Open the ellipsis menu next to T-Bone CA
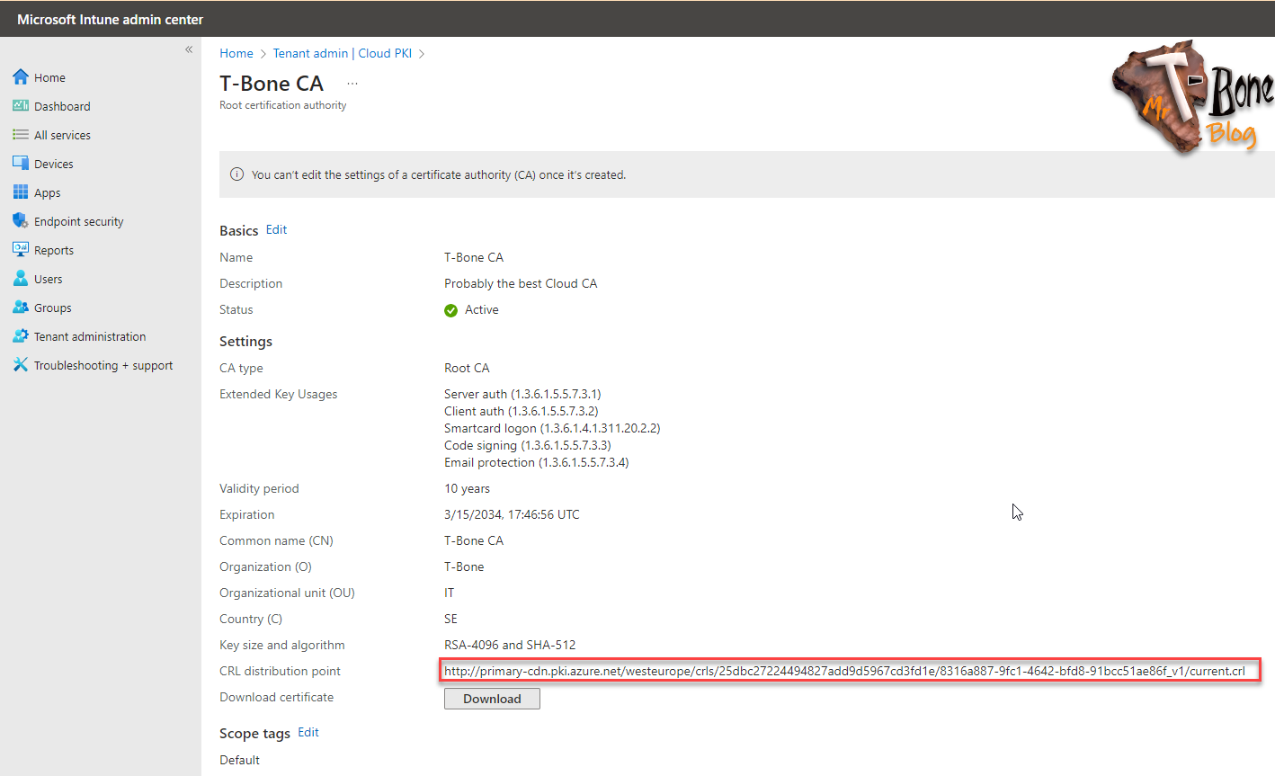 (352, 82)
